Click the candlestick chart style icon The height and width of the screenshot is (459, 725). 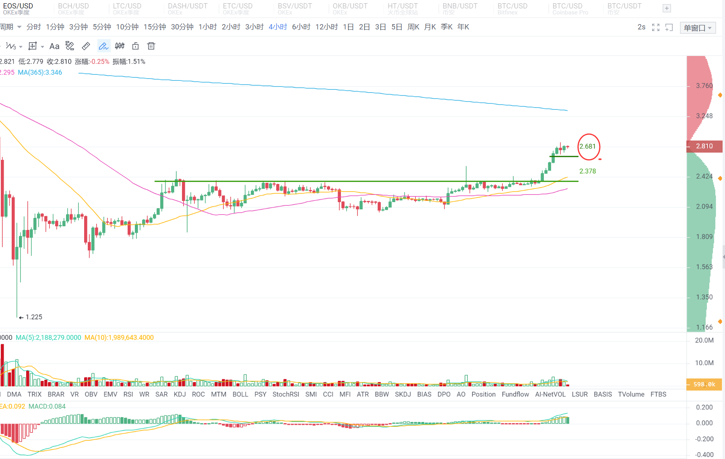tap(120, 46)
